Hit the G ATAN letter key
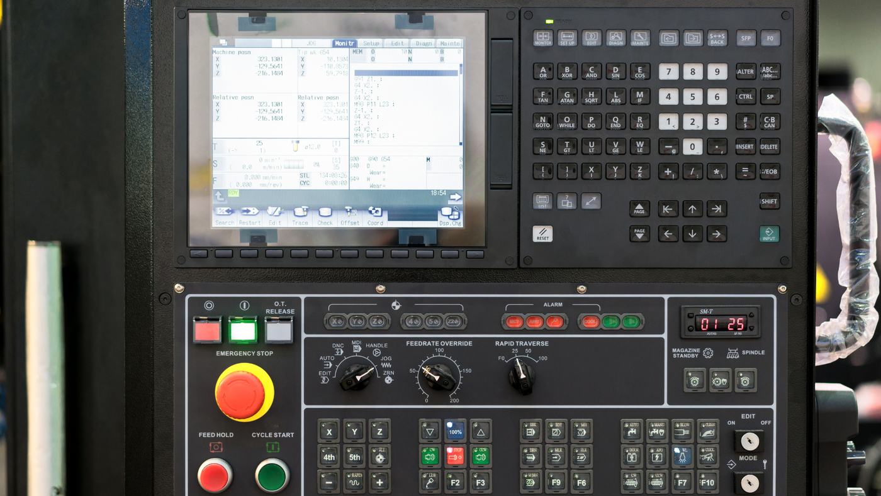 coord(567,96)
